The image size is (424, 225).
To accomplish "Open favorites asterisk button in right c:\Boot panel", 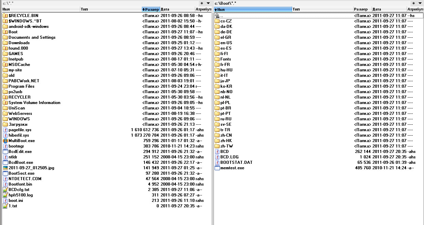I will (413, 3).
